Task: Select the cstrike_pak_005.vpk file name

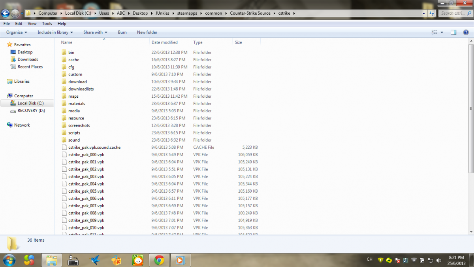Action: tap(86, 191)
